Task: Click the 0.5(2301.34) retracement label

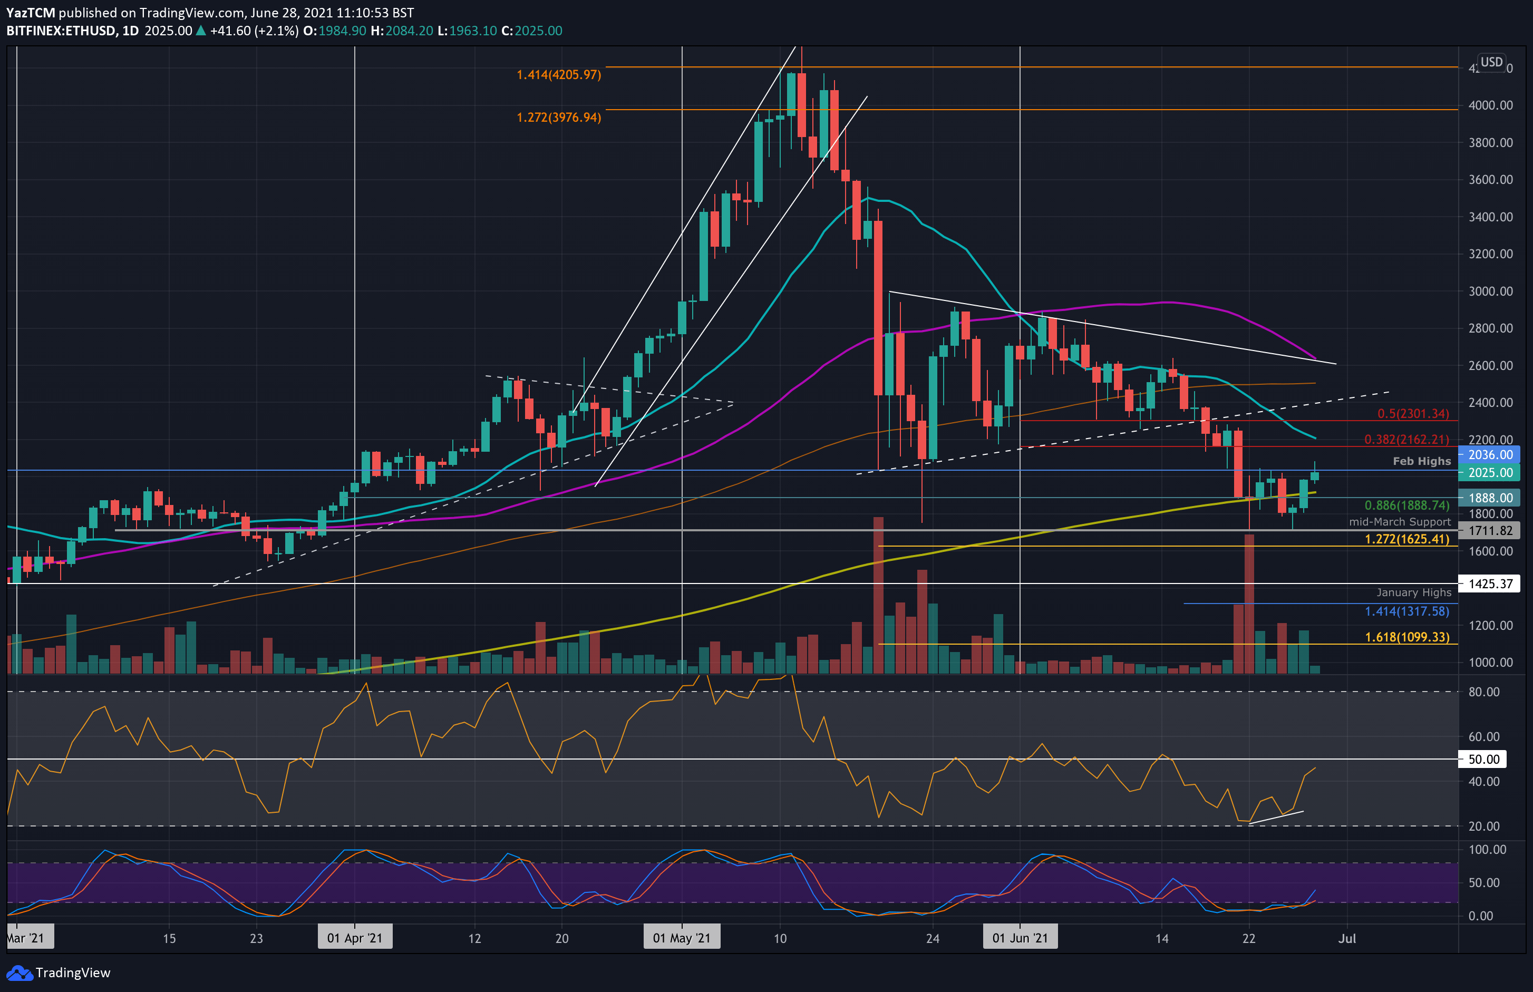Action: click(x=1413, y=414)
